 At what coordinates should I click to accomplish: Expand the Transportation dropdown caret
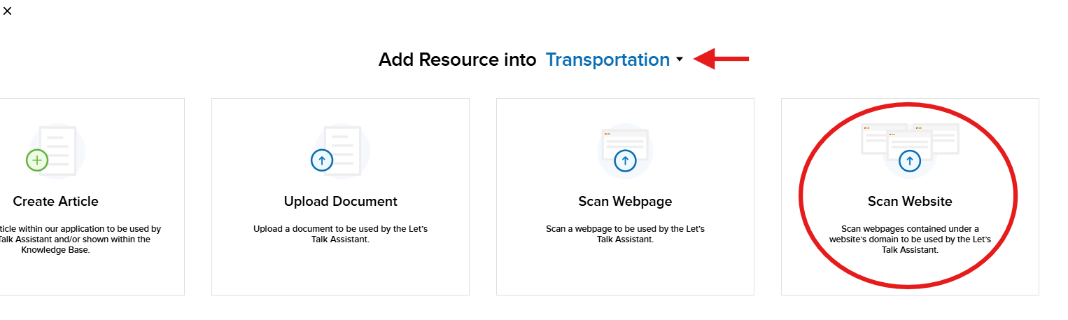(680, 60)
